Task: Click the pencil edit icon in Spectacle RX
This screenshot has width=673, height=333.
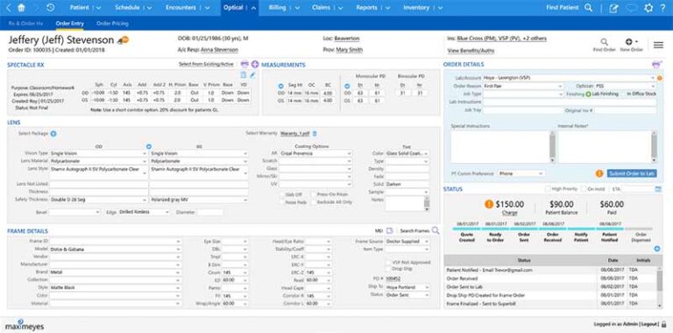Action: point(252,75)
